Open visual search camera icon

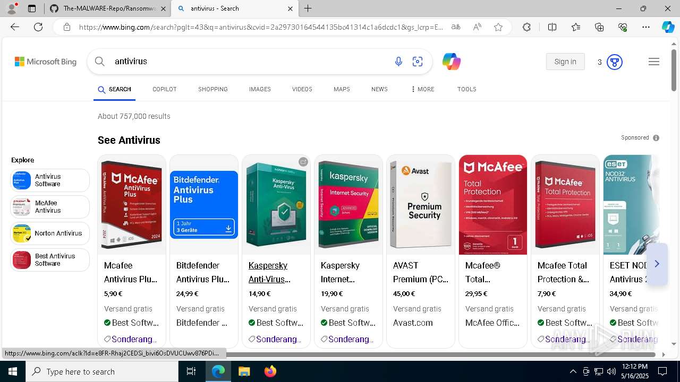tap(418, 62)
